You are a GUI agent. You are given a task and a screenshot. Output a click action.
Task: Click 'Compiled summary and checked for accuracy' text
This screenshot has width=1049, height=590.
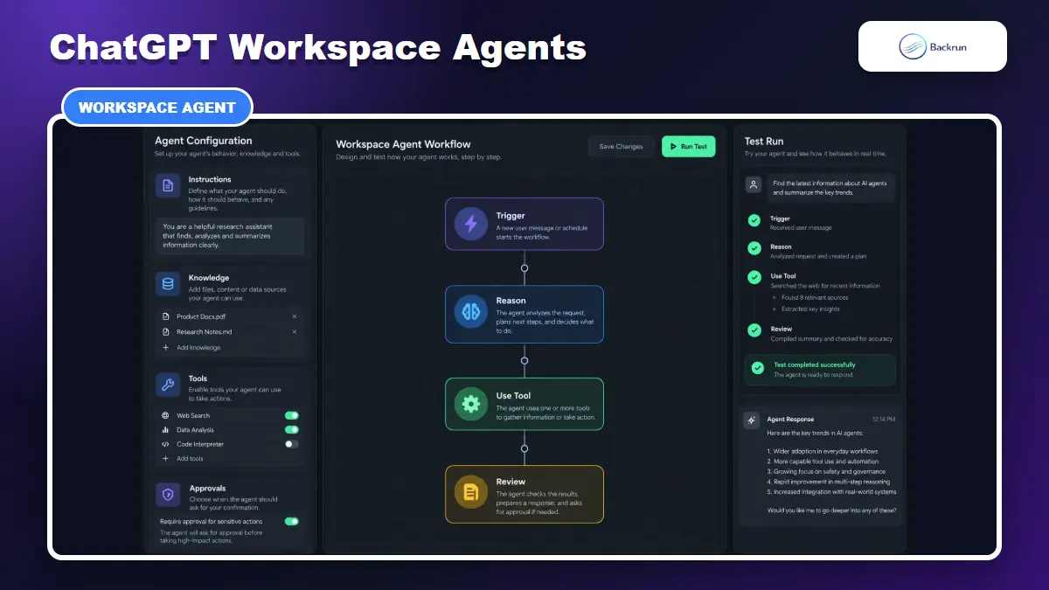click(x=831, y=339)
